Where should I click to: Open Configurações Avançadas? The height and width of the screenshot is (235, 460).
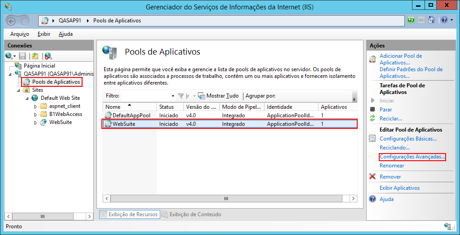pos(412,157)
